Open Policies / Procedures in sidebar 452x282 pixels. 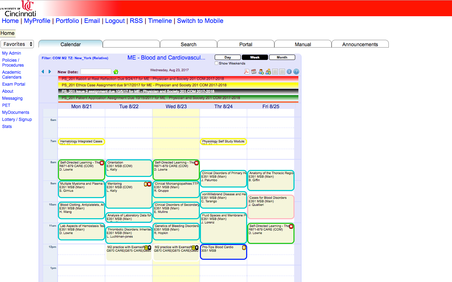13,63
